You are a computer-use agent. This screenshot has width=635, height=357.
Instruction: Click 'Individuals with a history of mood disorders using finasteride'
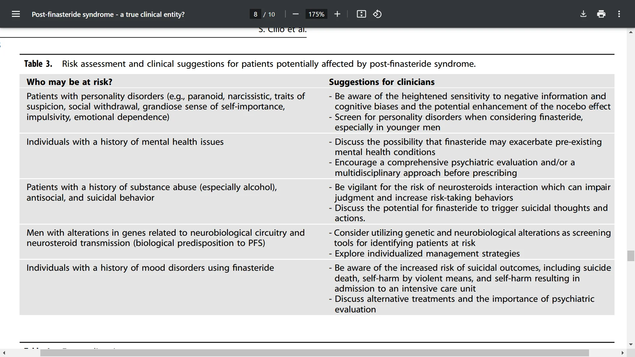[150, 268]
